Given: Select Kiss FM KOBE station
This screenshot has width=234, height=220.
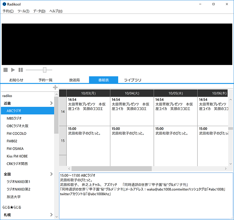Looking at the screenshot, I should [x=27, y=156].
